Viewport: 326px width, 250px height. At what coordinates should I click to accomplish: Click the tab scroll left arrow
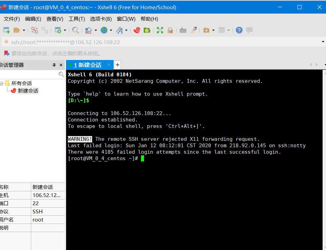pyautogui.click(x=311, y=65)
